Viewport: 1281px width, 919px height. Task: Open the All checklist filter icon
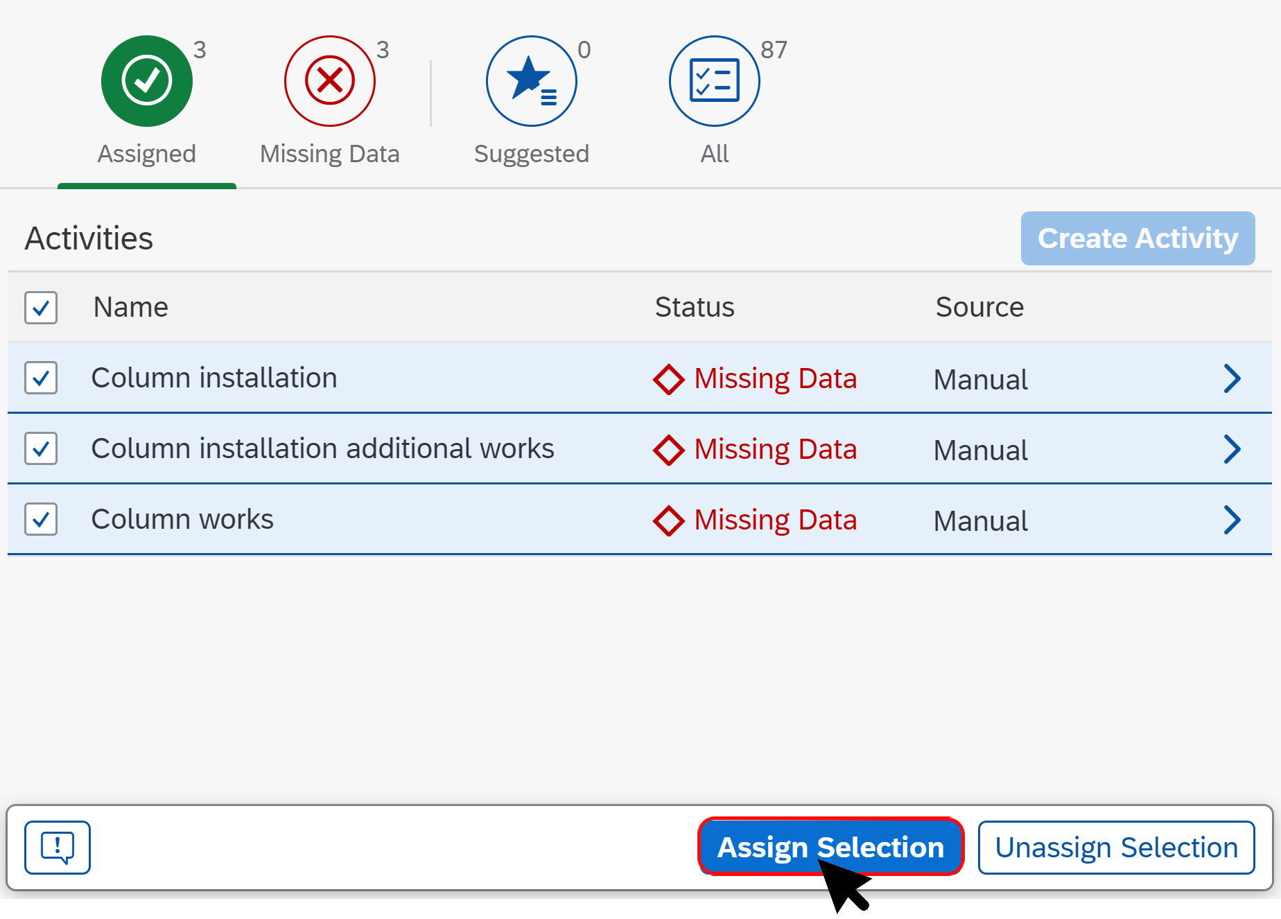tap(715, 81)
